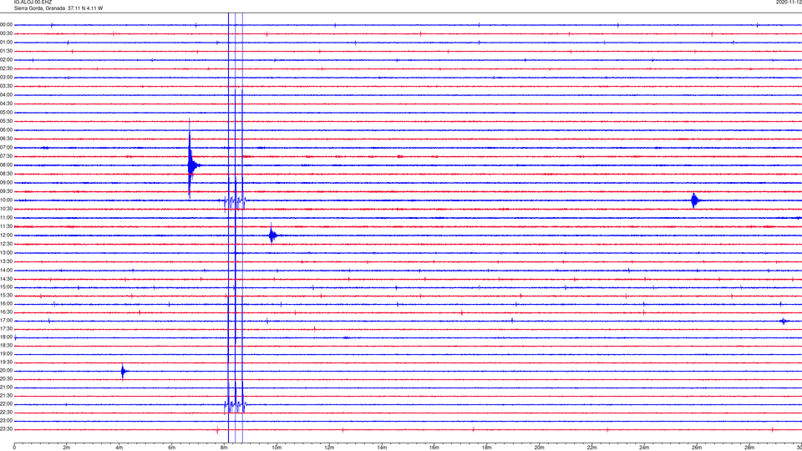This screenshot has width=802, height=451.
Task: Click the 17:00 row time label
Action: pos(6,321)
